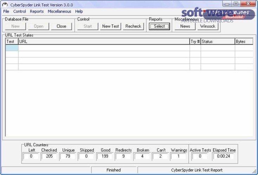Open the Help menu

click(79, 12)
